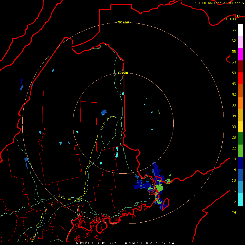245x245 pixels.
Task: Click the TH legend label
Action: click(234, 213)
